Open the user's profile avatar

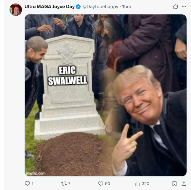(x=16, y=10)
